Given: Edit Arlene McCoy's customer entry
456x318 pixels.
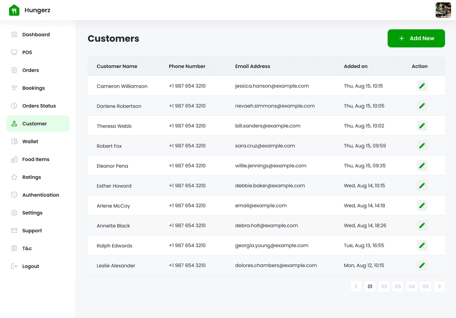Looking at the screenshot, I should [422, 206].
